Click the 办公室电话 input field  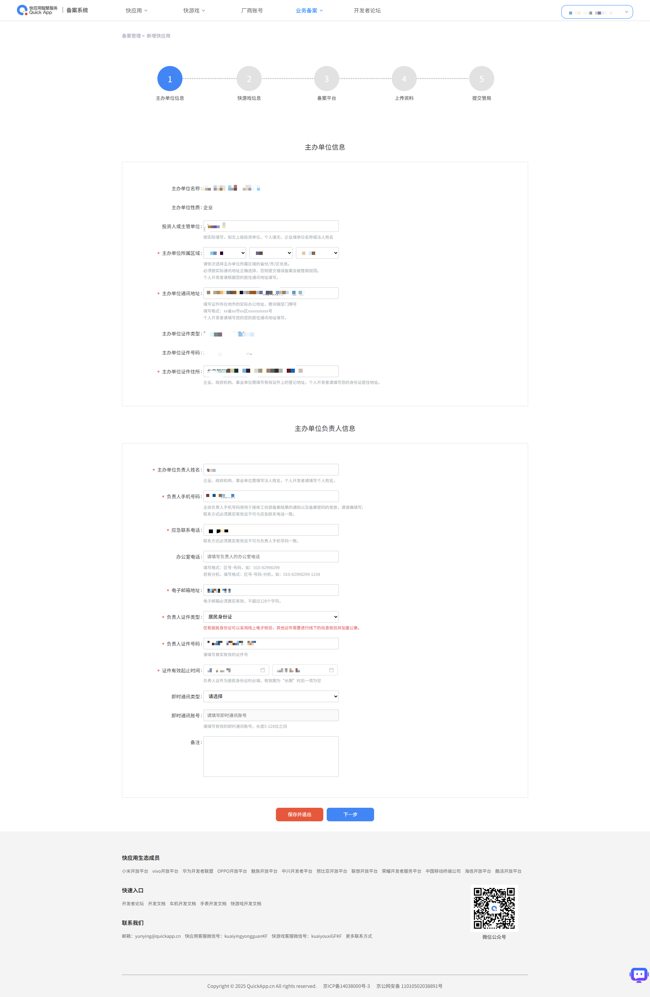271,556
